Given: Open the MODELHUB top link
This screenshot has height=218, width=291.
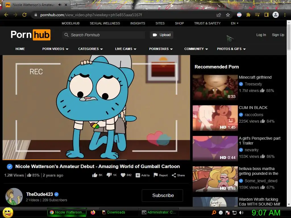Looking at the screenshot, I should [70, 23].
